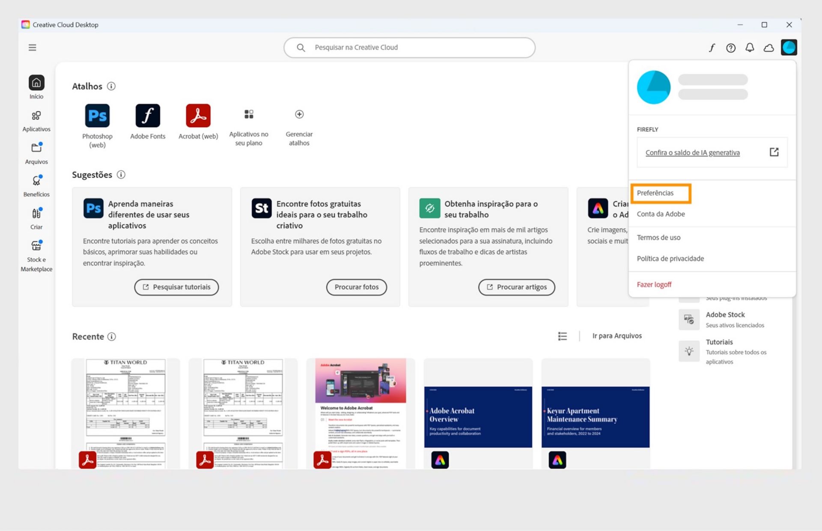
Task: Go to Início in sidebar
Action: coord(36,87)
